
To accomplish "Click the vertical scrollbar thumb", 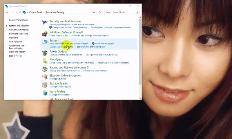I will 140,52.
